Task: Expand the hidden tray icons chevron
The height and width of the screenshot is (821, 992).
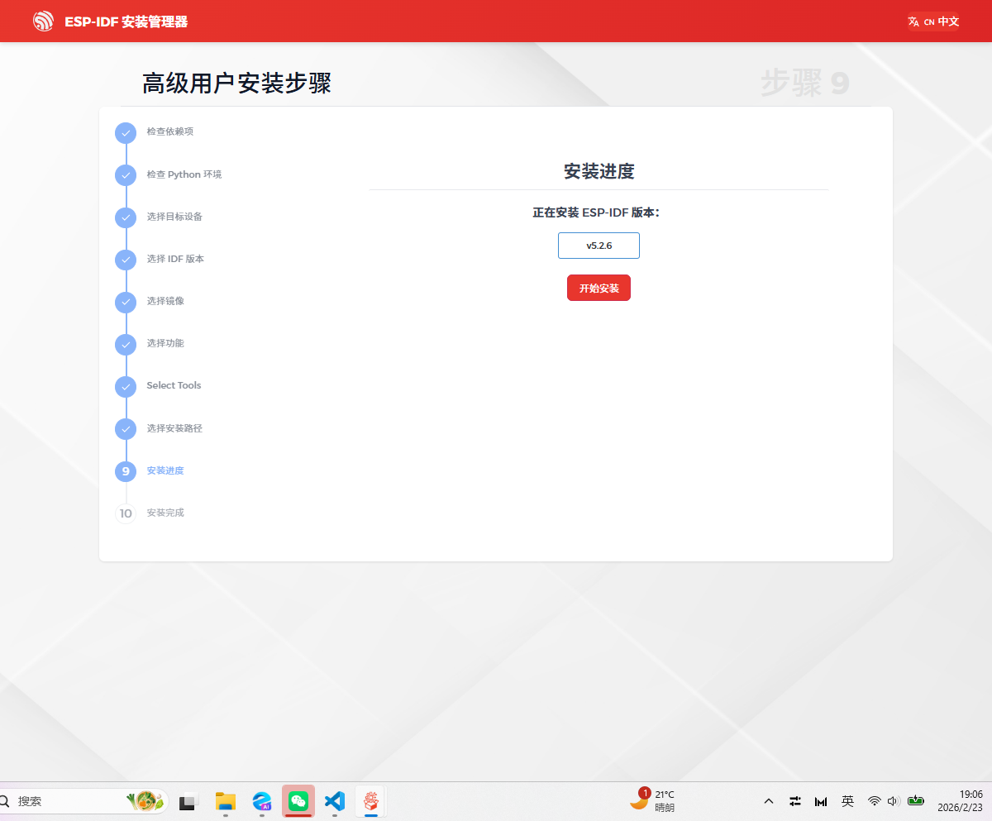Action: 769,801
